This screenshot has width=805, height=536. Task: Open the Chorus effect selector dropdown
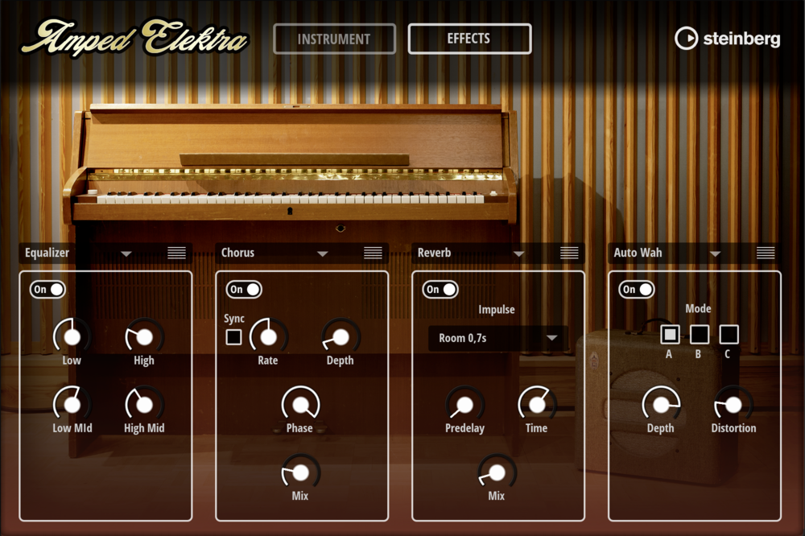tap(324, 253)
